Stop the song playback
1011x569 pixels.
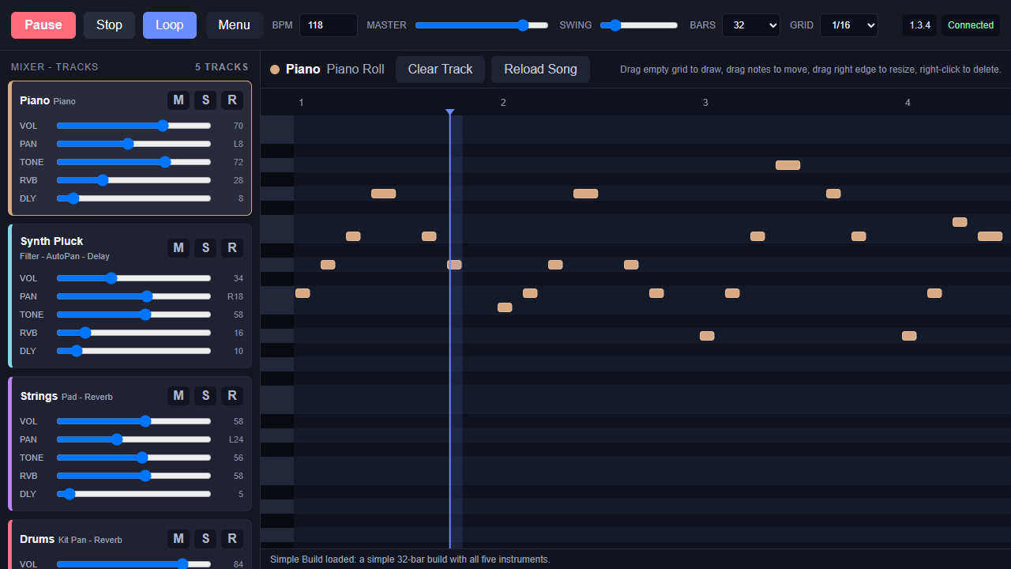pyautogui.click(x=109, y=25)
